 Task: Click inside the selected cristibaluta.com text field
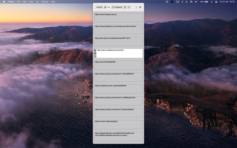tap(119, 53)
